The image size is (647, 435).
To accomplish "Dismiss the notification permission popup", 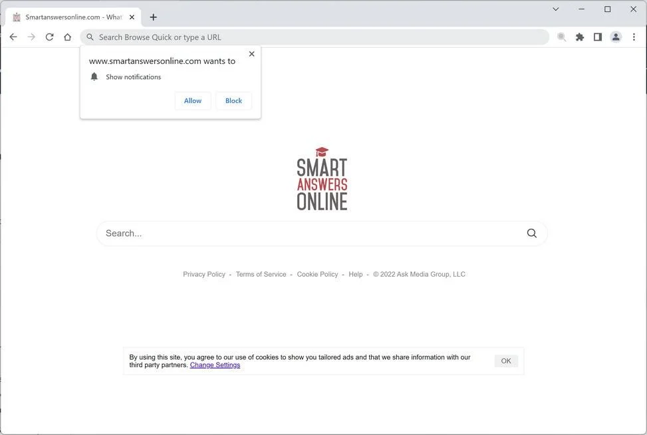I will 252,54.
